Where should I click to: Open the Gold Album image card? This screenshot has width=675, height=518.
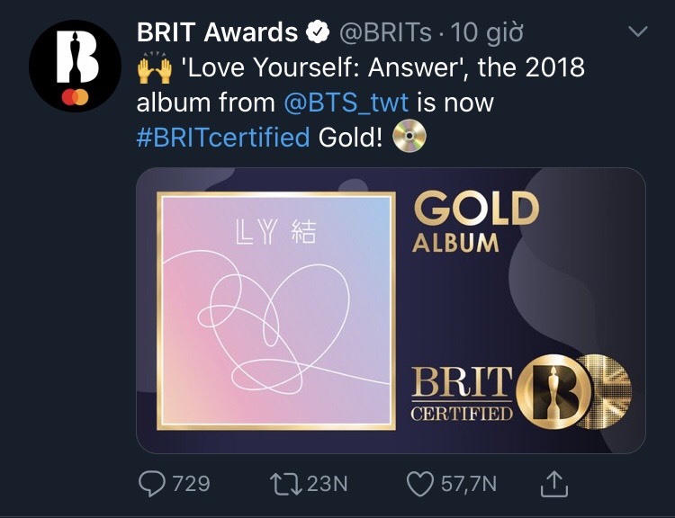391,310
